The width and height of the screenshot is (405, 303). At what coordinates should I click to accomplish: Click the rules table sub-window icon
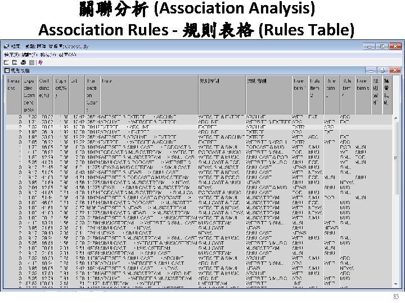click(7, 70)
